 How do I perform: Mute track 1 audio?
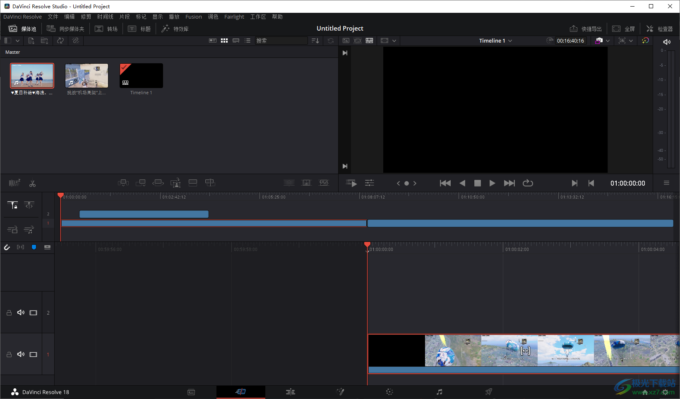pos(21,354)
